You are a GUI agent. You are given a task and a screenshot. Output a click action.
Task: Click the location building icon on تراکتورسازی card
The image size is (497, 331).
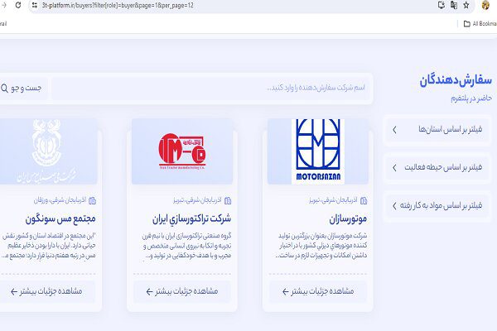pyautogui.click(x=228, y=200)
